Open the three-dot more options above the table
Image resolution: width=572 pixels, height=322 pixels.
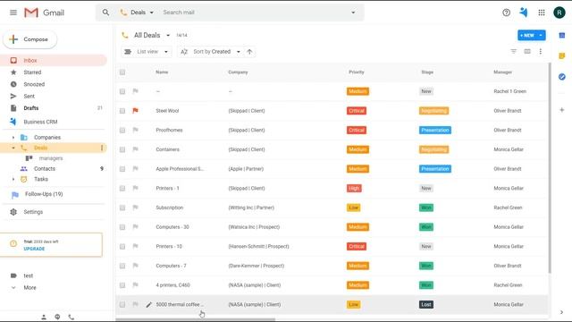click(540, 52)
